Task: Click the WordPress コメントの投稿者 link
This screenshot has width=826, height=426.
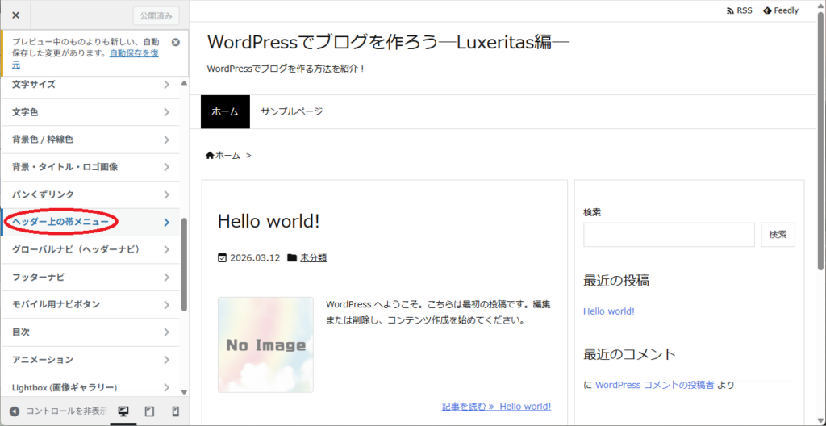Action: click(655, 386)
